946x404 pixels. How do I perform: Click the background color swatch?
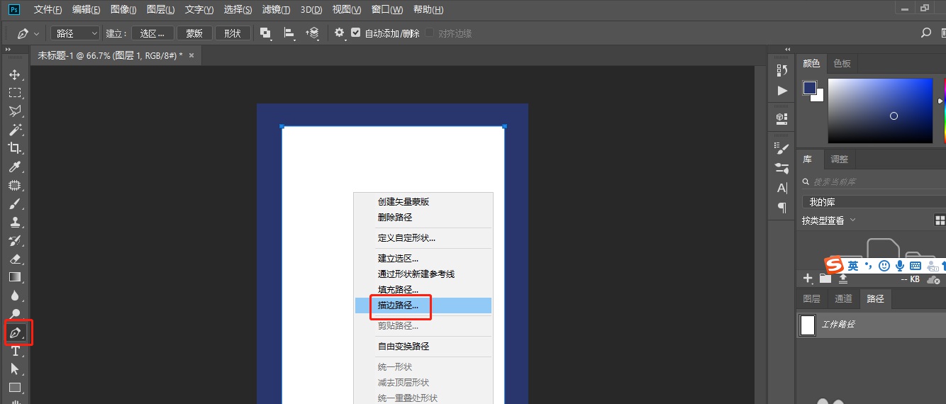click(x=819, y=96)
